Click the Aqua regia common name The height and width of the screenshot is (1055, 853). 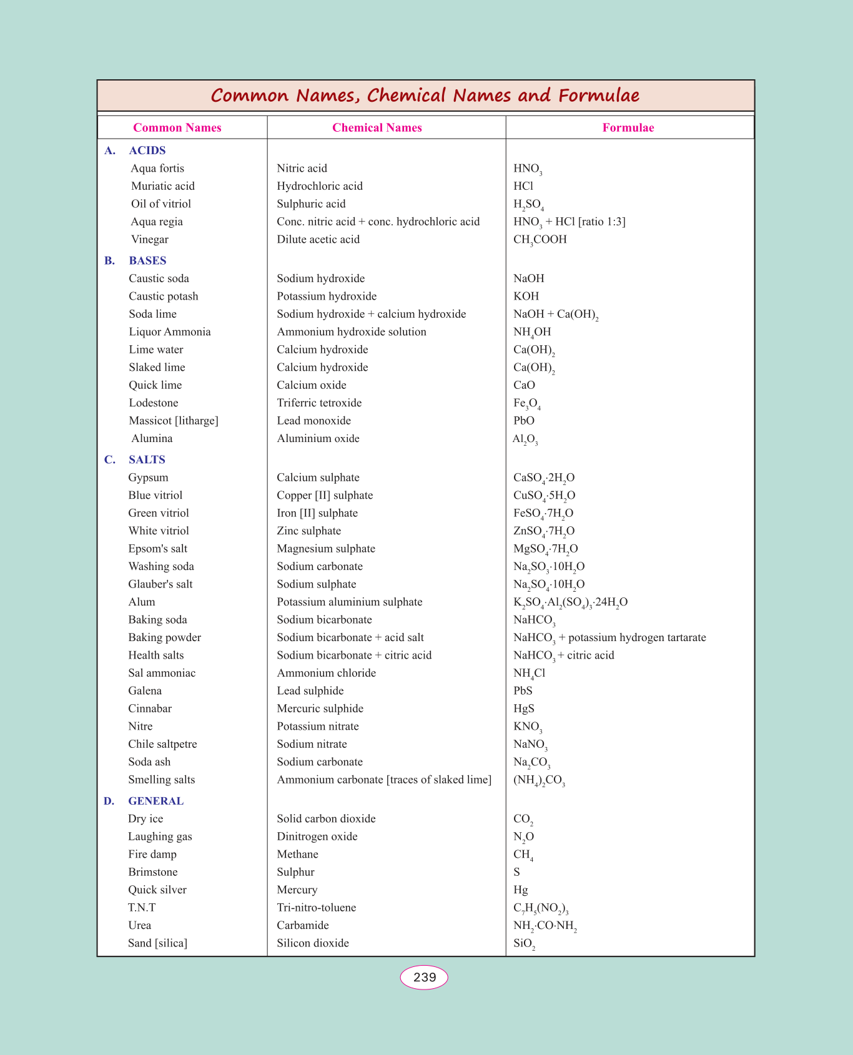coord(157,222)
